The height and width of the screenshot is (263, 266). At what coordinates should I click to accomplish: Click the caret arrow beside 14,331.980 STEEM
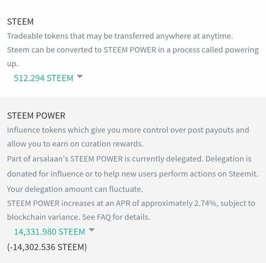[91, 230]
